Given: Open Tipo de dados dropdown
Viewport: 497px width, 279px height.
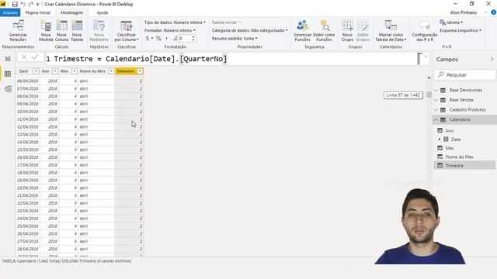Looking at the screenshot, I should coord(175,22).
